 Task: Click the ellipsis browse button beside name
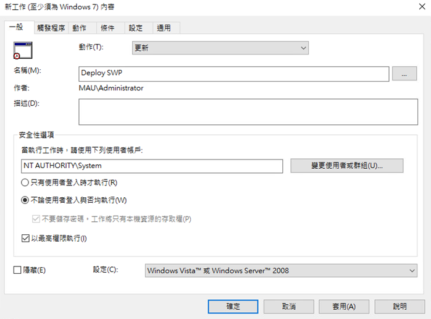(404, 74)
